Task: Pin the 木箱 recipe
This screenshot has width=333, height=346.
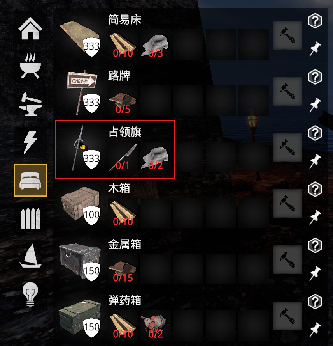Action: click(x=315, y=217)
